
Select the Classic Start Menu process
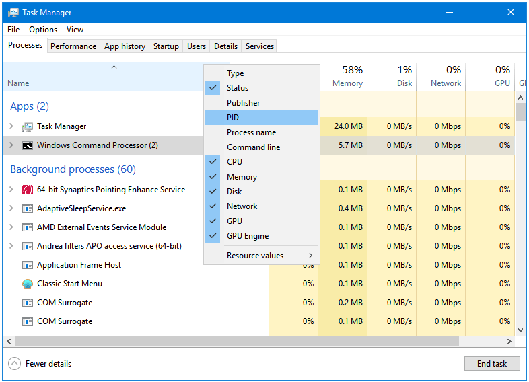[x=69, y=284]
